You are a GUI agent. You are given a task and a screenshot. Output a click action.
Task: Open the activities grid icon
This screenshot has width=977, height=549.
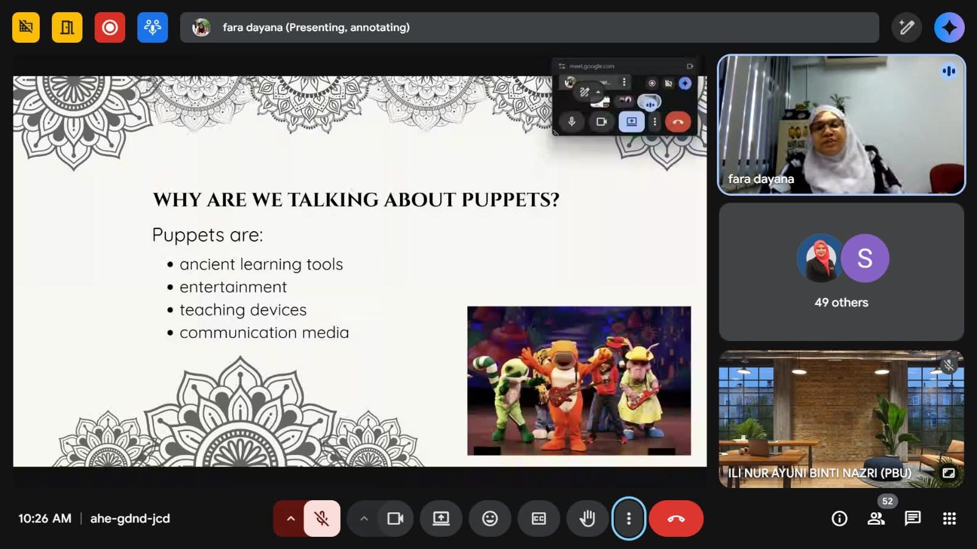[949, 518]
